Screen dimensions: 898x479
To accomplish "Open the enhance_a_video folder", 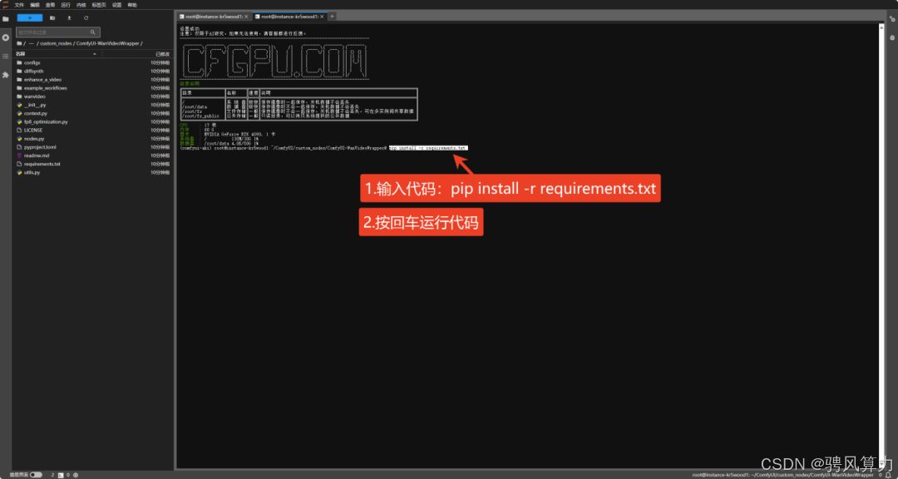I will coord(91,80).
